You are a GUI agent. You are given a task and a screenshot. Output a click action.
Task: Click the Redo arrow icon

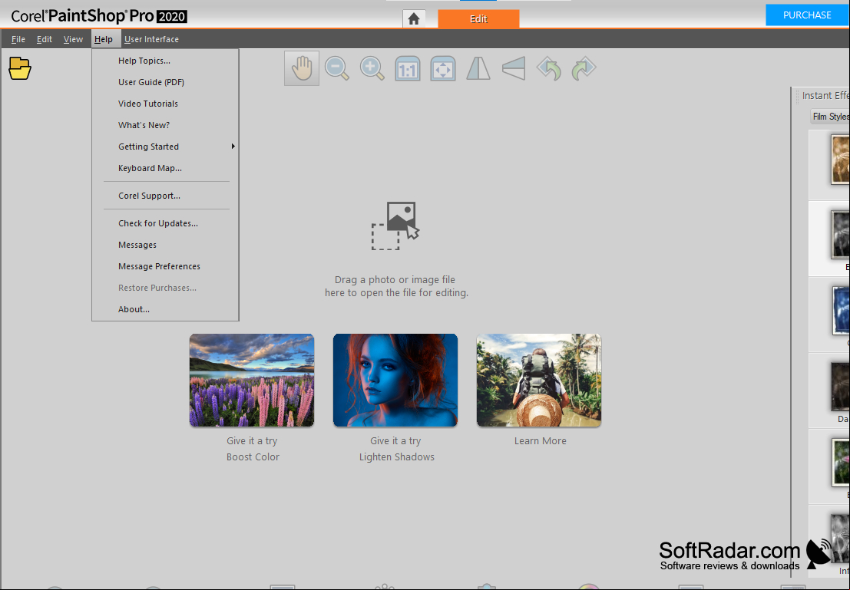[x=584, y=69]
